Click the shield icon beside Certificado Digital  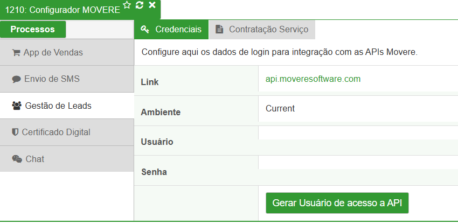click(x=15, y=132)
